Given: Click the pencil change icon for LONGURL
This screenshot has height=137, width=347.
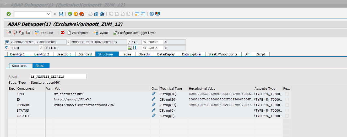Looking at the screenshot, I should (154, 105).
